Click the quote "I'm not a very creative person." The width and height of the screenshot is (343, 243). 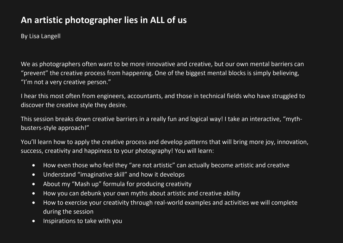pos(66,82)
